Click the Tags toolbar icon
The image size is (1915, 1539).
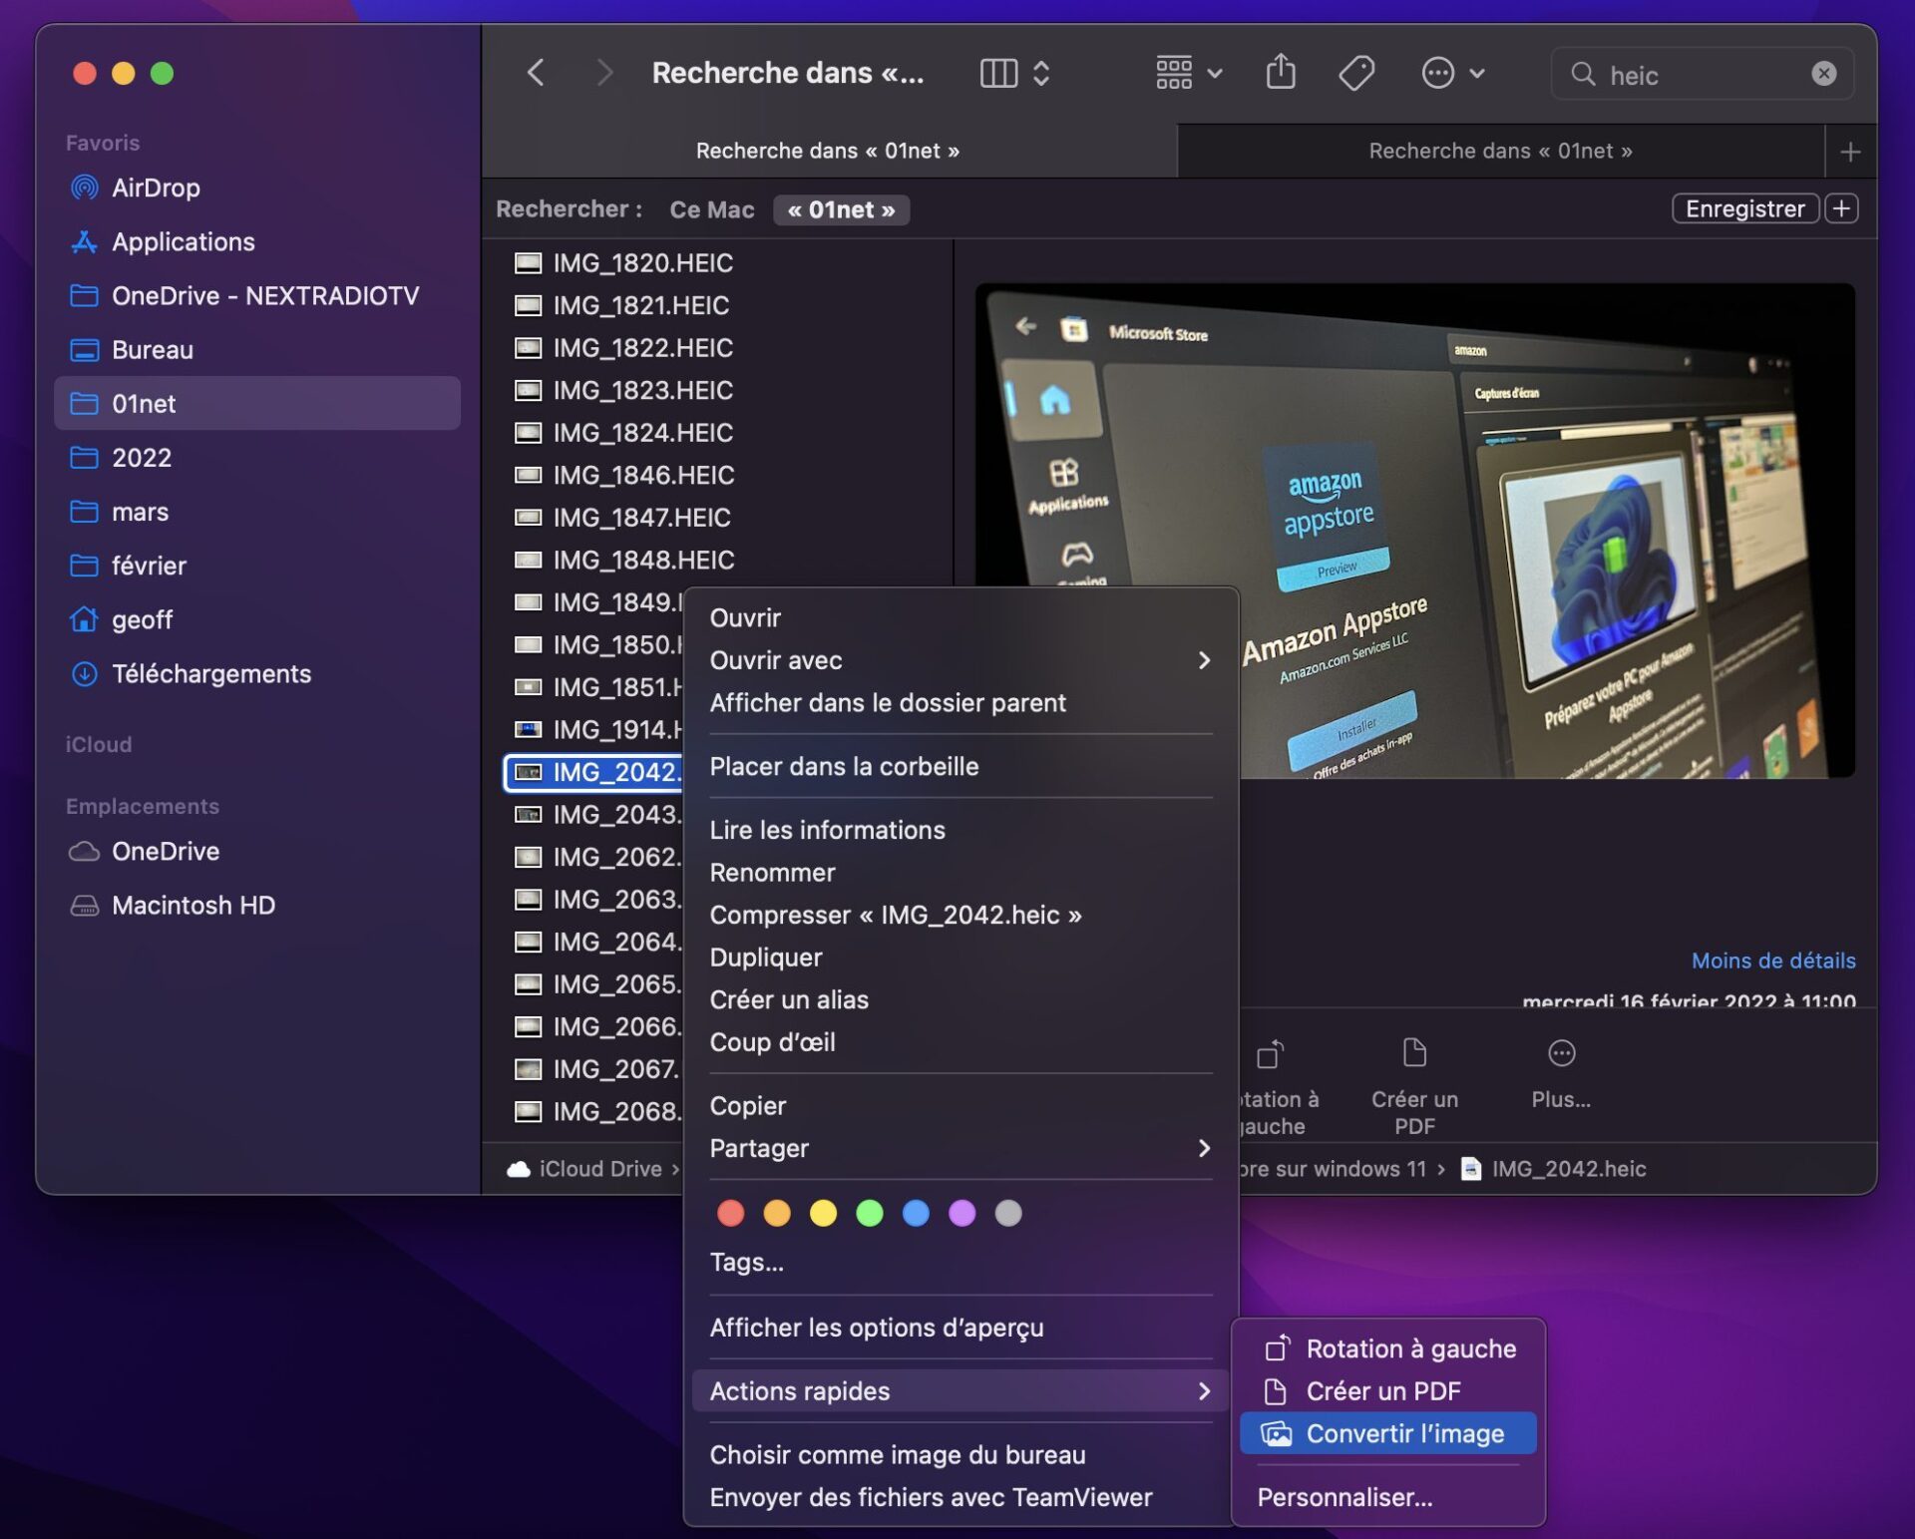(1356, 73)
